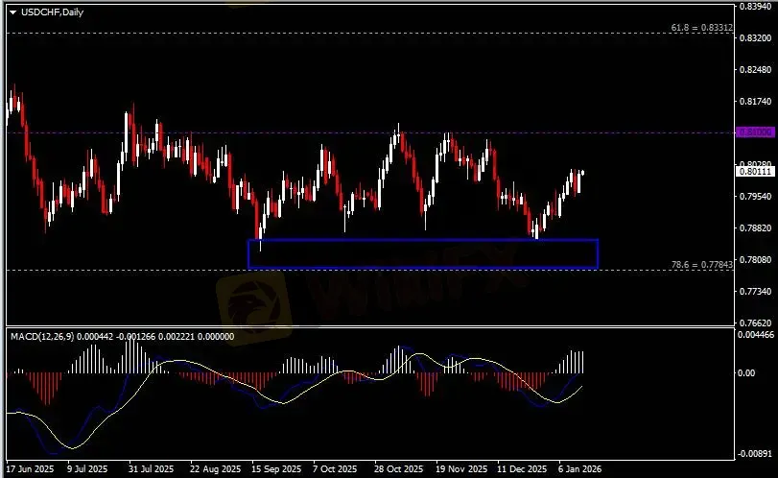The width and height of the screenshot is (778, 478).
Task: Click the 0.83200 price axis value
Action: (x=755, y=38)
